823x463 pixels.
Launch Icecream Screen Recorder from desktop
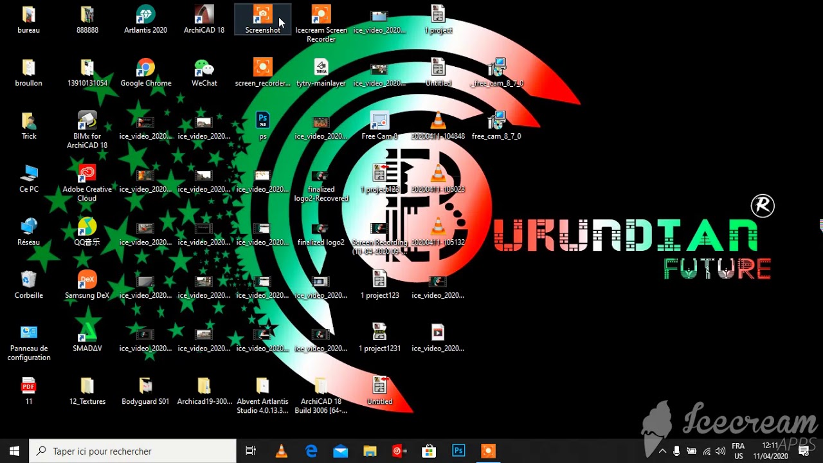tap(321, 24)
